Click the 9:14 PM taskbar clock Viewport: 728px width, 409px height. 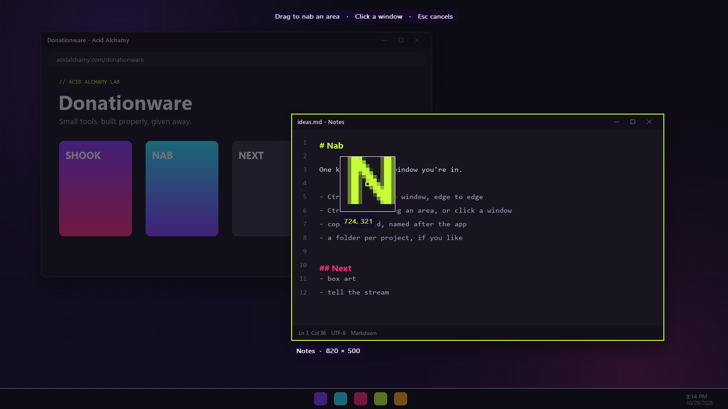coord(697,396)
